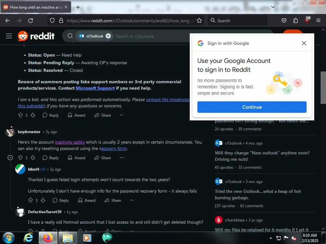The width and height of the screenshot is (326, 244).
Task: Reply to the bot comment
Action: point(51,115)
